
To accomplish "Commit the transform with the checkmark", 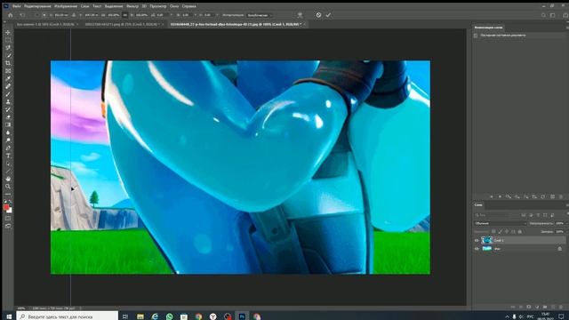I will coord(328,15).
